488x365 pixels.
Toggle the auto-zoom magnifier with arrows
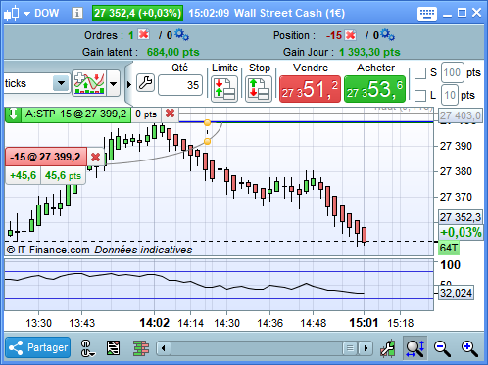pos(415,348)
